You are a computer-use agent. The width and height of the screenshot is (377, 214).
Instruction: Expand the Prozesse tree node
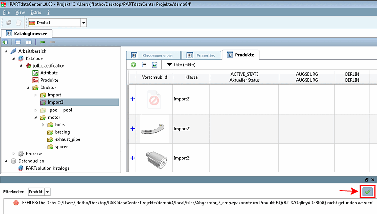(14, 154)
